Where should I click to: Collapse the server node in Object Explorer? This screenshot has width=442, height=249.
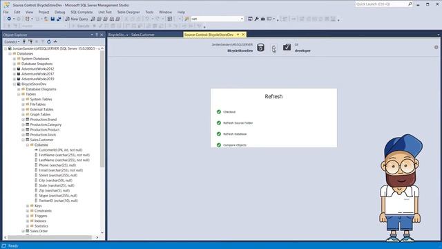(x=6, y=48)
